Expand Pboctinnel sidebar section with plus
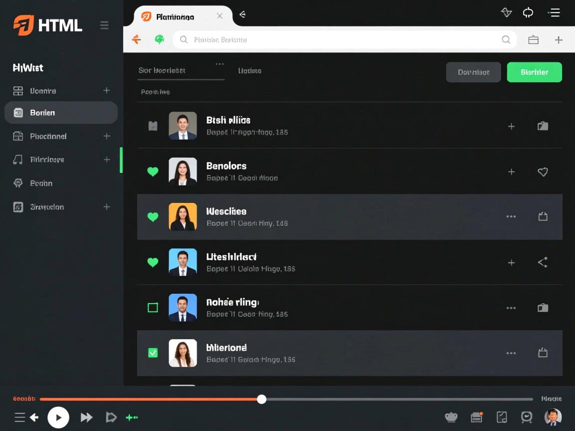The image size is (575, 431). (106, 136)
